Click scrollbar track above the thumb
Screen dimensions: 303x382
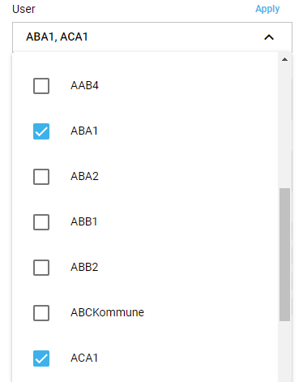(x=284, y=126)
